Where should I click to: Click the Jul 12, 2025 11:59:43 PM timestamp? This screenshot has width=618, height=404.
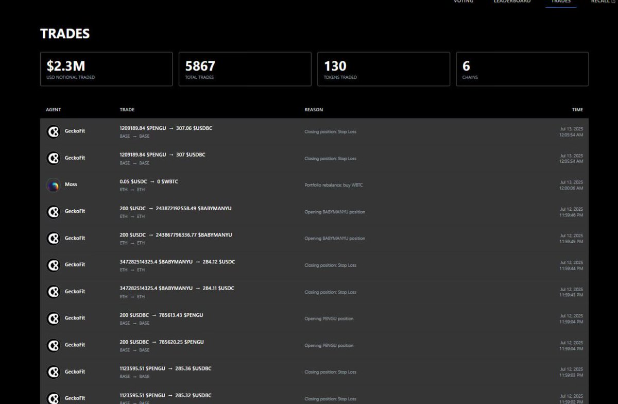click(x=571, y=292)
